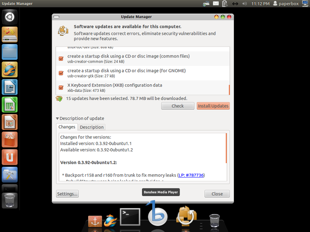This screenshot has width=310, height=232.
Task: Open LibreOffice Impress from launcher
Action: [x=9, y=122]
